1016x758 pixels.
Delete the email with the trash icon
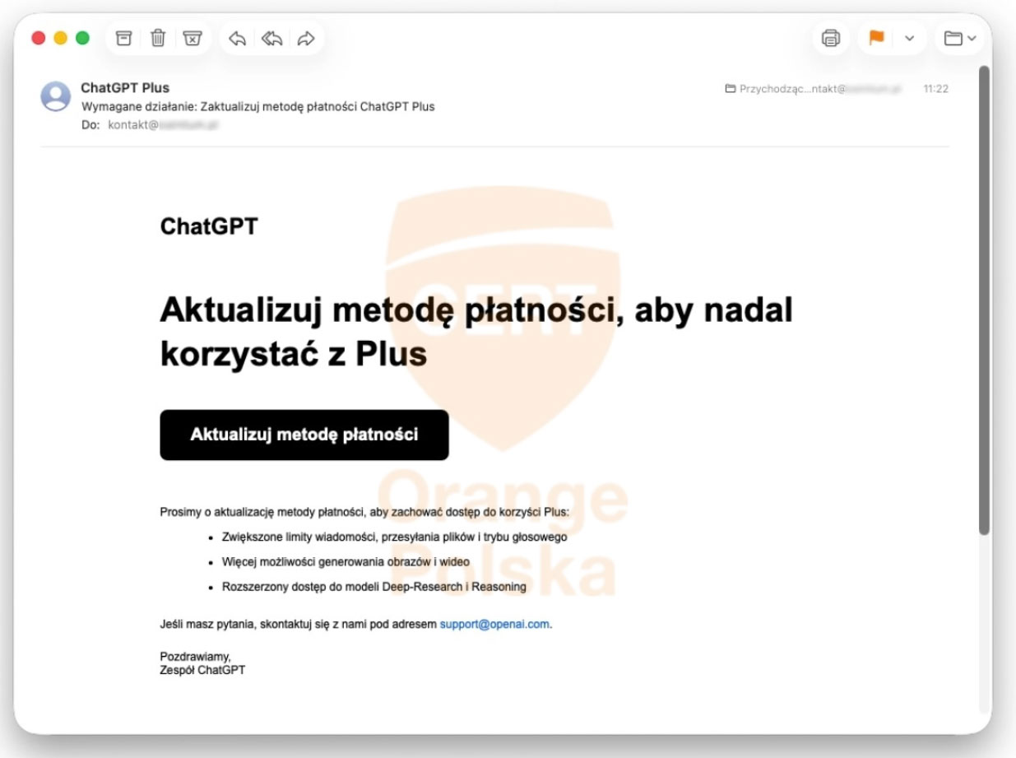coord(158,38)
